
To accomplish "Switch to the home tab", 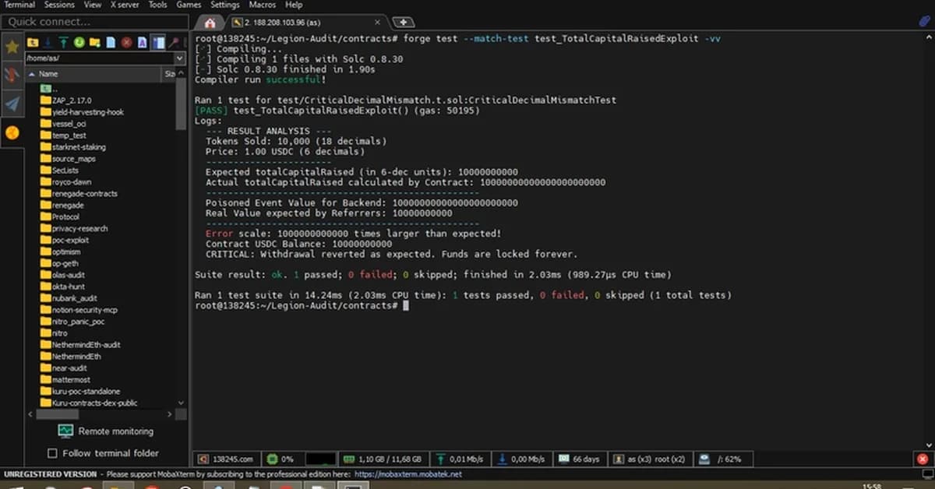I will tap(209, 22).
